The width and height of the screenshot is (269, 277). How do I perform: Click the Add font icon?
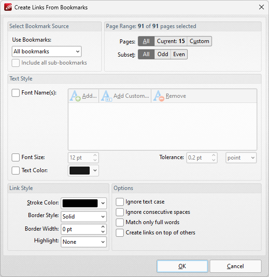pos(75,96)
